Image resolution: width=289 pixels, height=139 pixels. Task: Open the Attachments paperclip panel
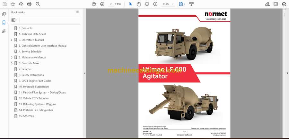point(4,31)
